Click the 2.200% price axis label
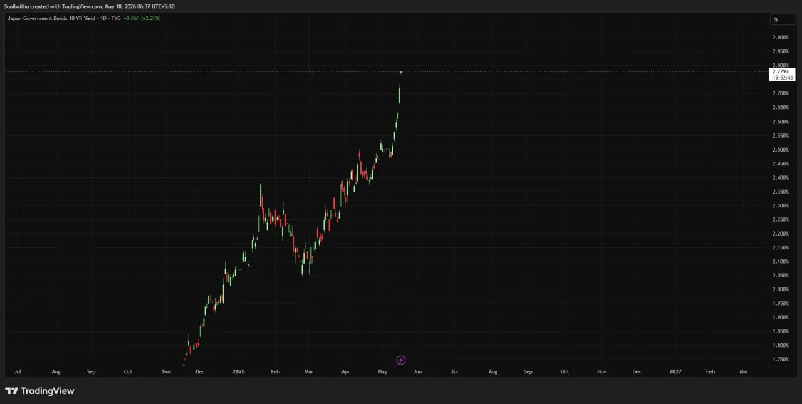 [x=780, y=234]
